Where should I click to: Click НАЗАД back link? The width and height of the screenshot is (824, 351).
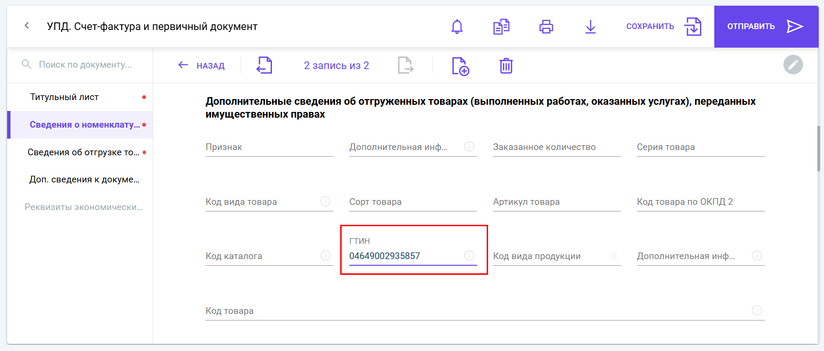coord(201,65)
